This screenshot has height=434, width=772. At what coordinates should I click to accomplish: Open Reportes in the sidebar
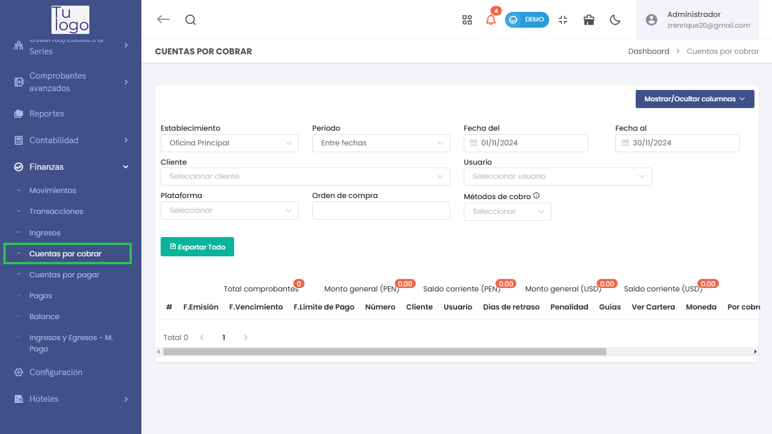pos(46,114)
